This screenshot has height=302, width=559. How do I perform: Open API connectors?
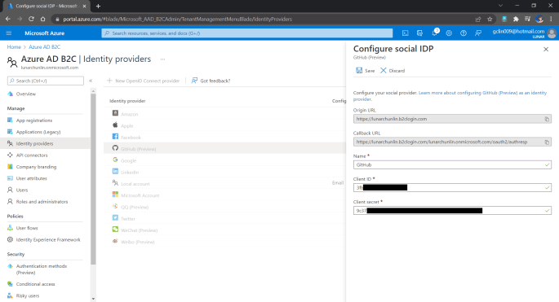click(x=32, y=155)
